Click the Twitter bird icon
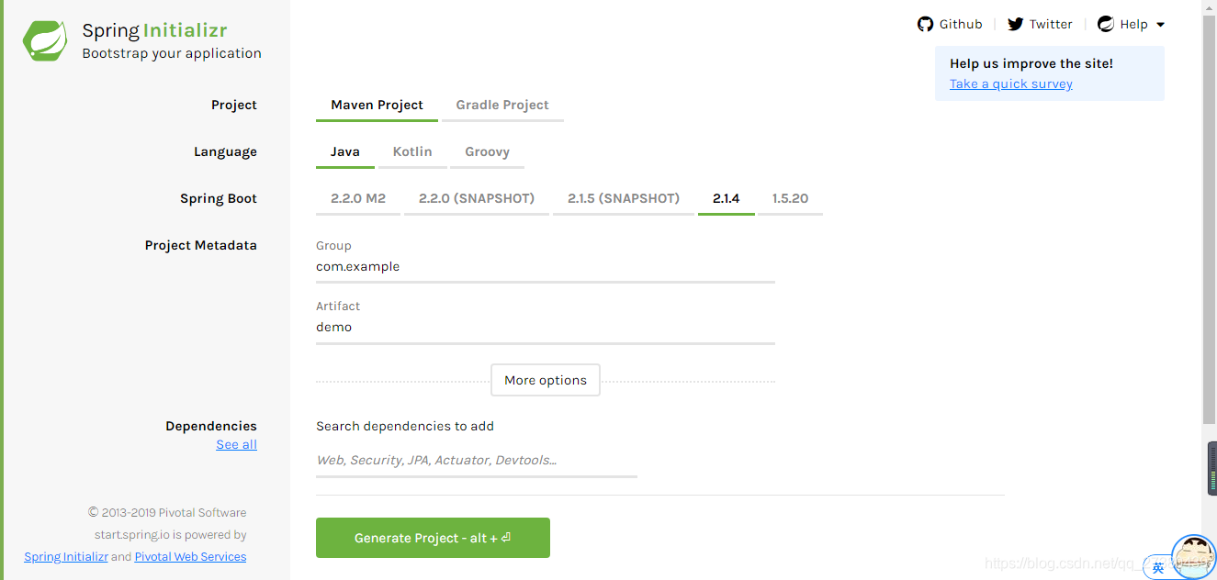The width and height of the screenshot is (1217, 580). click(x=1015, y=24)
